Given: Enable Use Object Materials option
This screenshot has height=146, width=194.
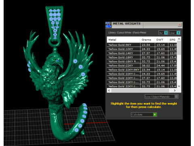Looking at the screenshot, I should coord(176,97).
